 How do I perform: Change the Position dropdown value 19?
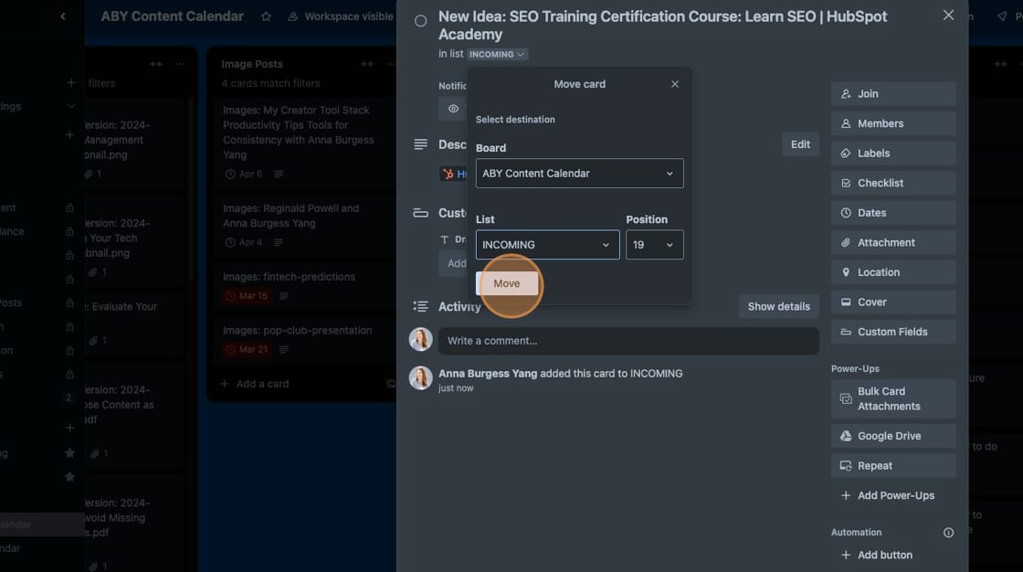[654, 244]
